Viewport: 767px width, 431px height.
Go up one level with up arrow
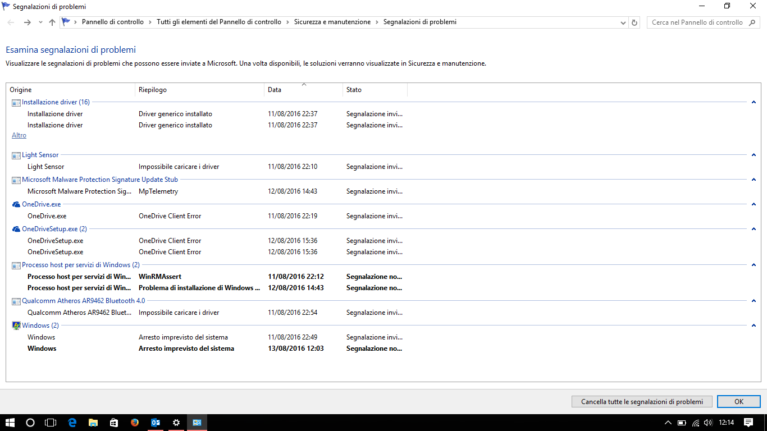pyautogui.click(x=52, y=22)
